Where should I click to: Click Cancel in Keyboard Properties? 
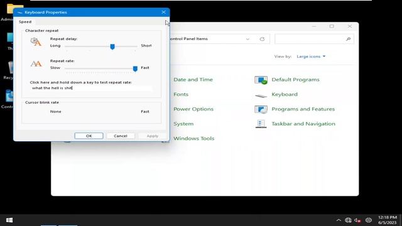point(121,136)
